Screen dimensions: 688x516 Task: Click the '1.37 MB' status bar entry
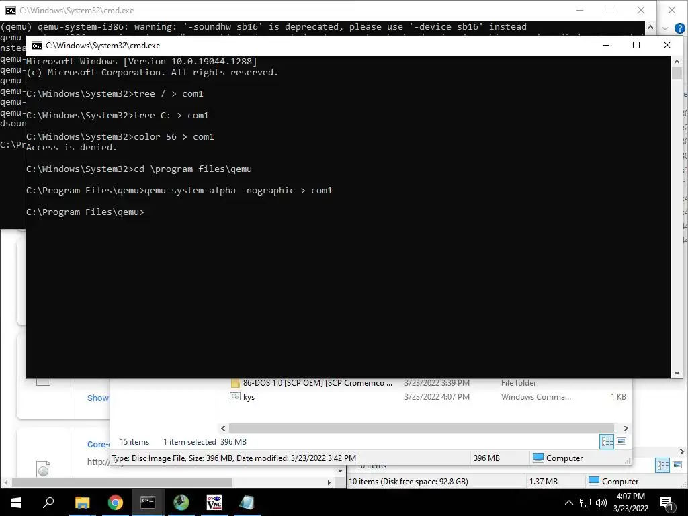[x=543, y=481]
